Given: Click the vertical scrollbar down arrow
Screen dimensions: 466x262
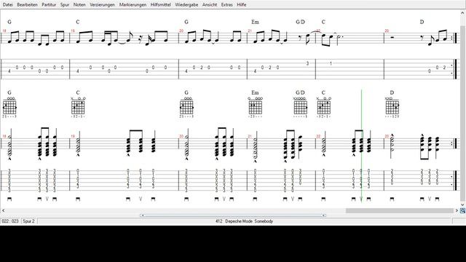Looking at the screenshot, I should (462, 205).
